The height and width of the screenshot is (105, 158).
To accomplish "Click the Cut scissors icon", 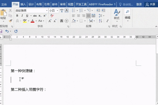I will tap(10, 10).
